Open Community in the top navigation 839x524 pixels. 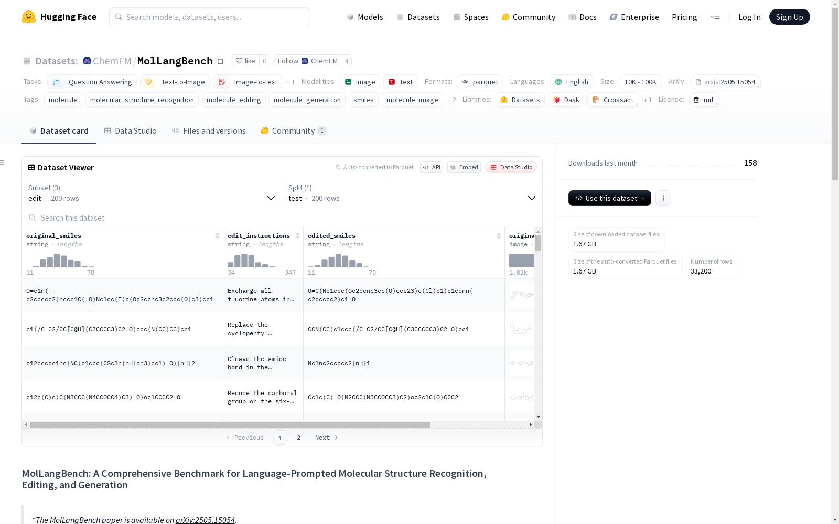(529, 17)
